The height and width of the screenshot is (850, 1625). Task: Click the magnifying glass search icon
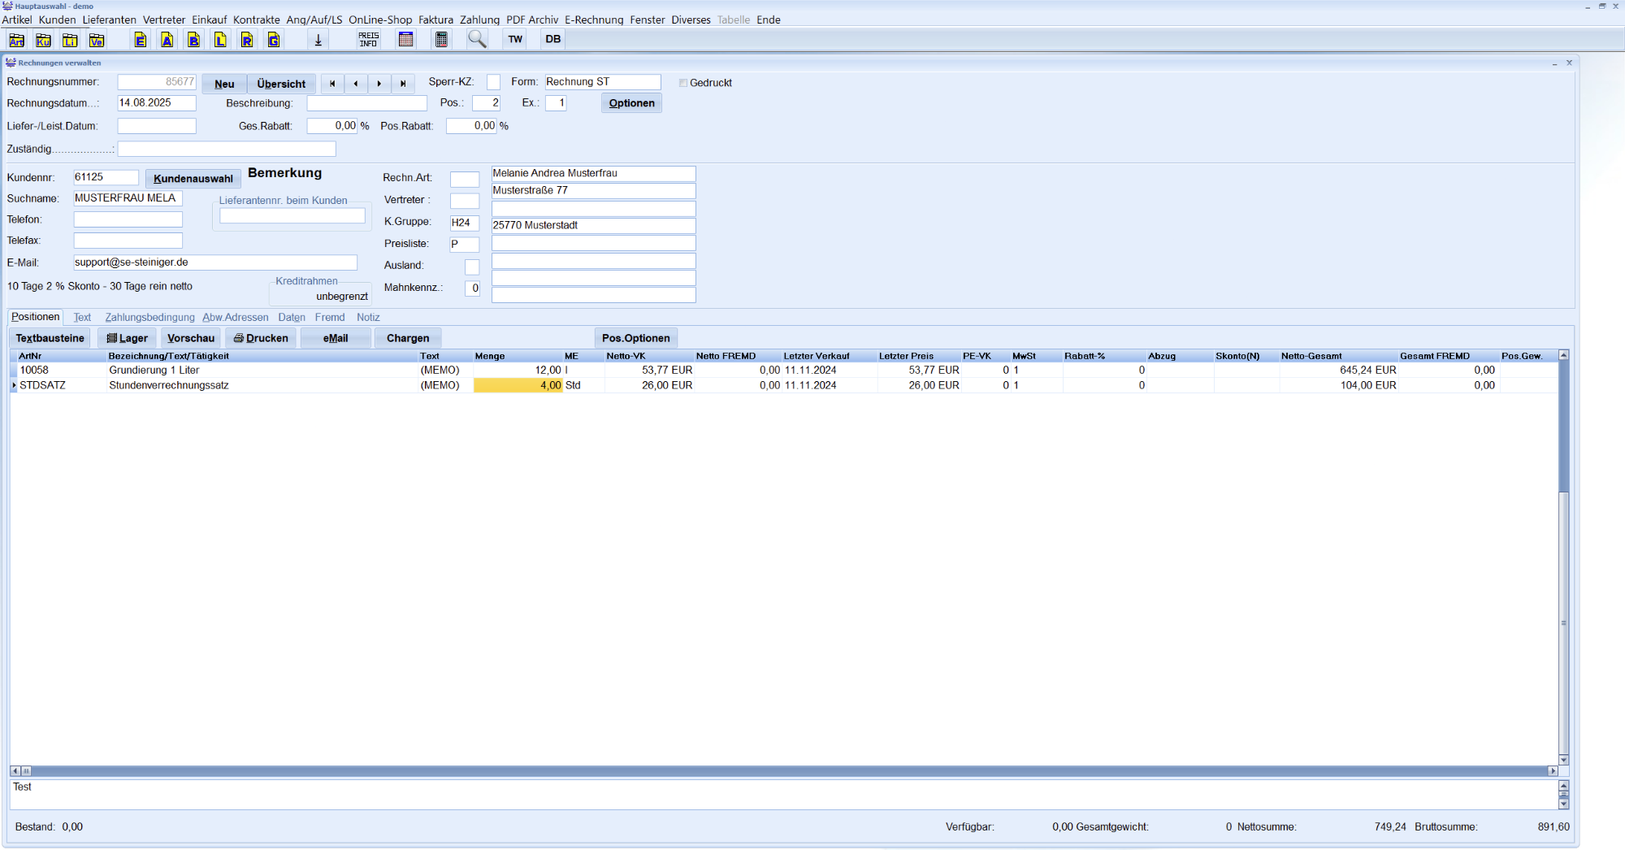pos(477,40)
